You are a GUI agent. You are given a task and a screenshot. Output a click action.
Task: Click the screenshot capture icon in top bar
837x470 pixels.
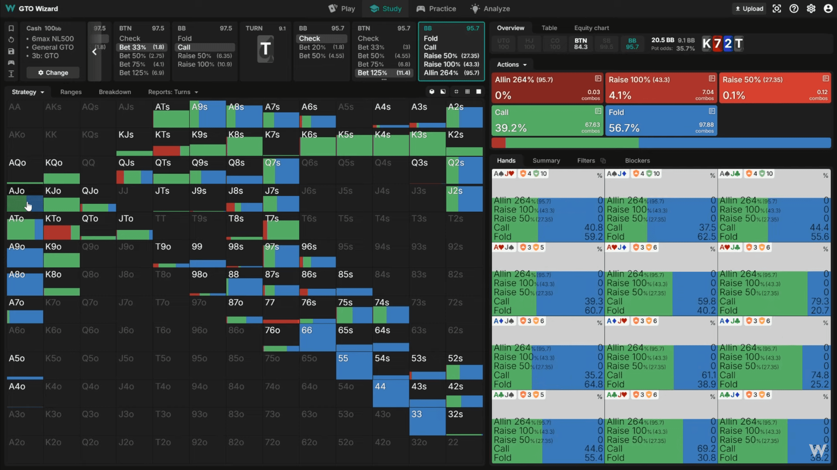(x=776, y=9)
